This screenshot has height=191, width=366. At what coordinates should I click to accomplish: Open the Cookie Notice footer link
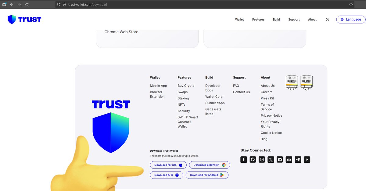pyautogui.click(x=271, y=133)
